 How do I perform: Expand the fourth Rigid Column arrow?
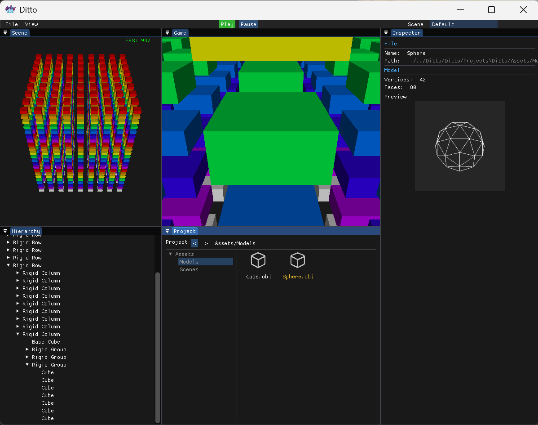18,296
